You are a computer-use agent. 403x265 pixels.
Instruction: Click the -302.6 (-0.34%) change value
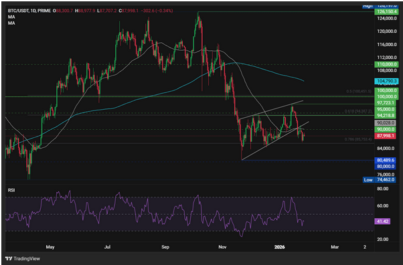coord(157,11)
